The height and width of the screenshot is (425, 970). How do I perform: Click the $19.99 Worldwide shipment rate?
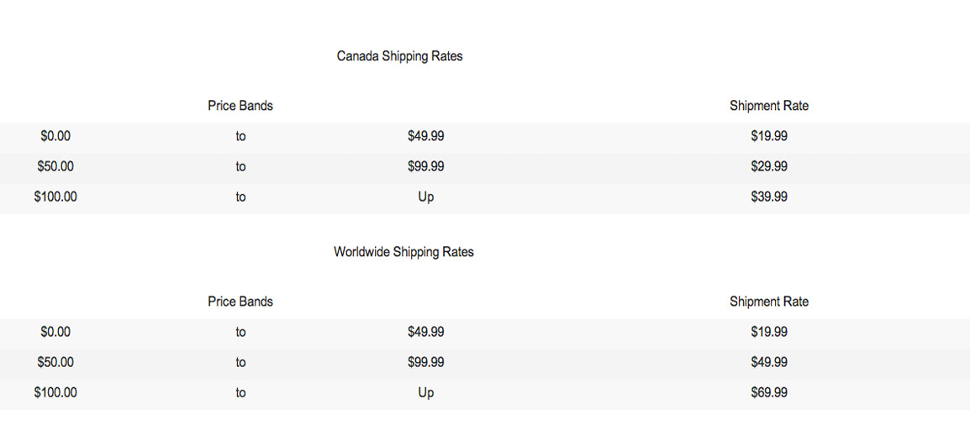[768, 332]
